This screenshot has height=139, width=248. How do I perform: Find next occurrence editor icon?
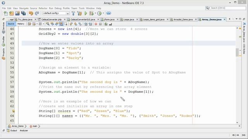click(x=57, y=24)
